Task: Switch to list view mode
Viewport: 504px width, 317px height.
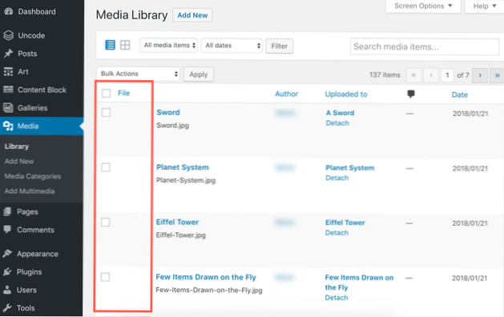Action: click(x=110, y=45)
